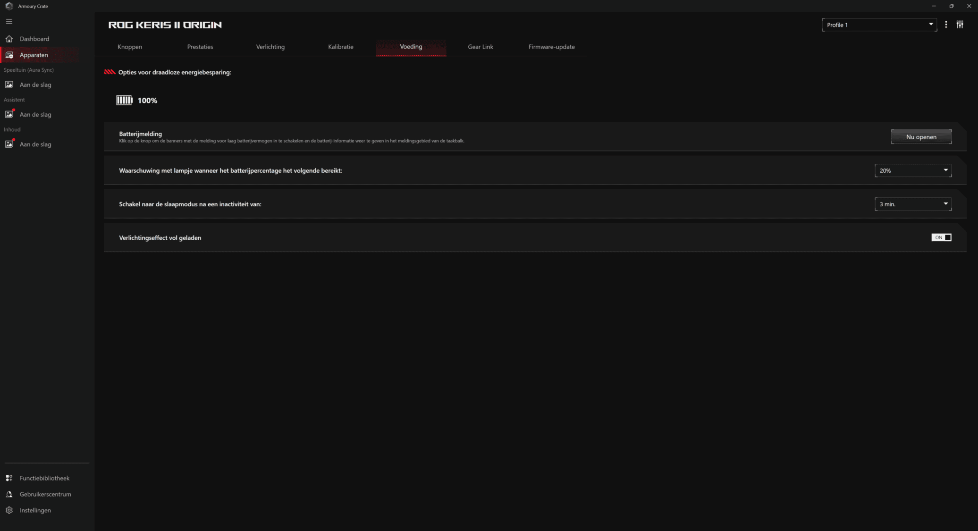Switch to the Prestaties tab
The height and width of the screenshot is (531, 978).
pos(200,47)
